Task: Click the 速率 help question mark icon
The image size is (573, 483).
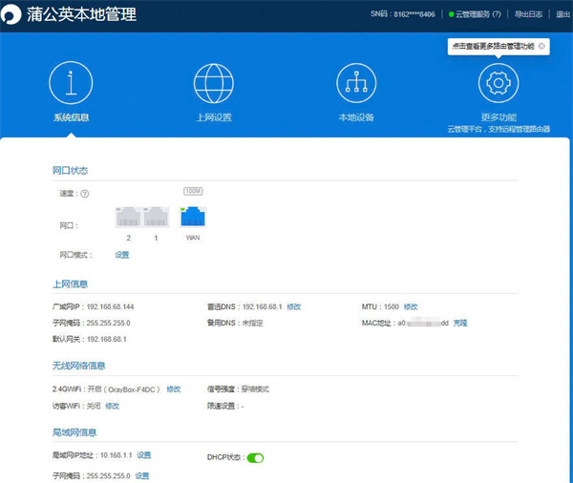Action: [x=85, y=194]
